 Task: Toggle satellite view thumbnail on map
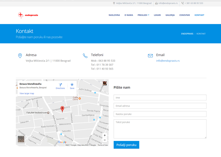[x=21, y=139]
